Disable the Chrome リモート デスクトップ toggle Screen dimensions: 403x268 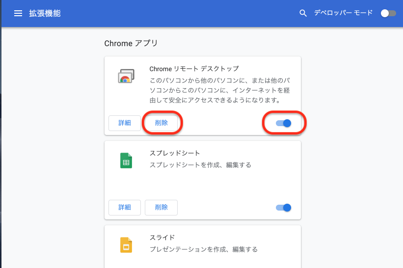(x=284, y=123)
